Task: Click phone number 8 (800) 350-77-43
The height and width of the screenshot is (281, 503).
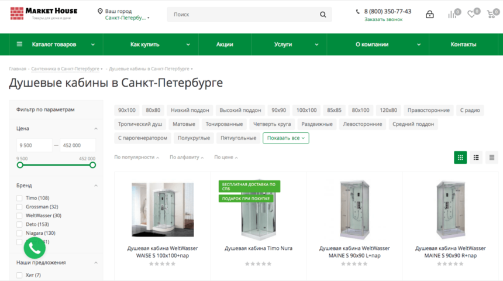Action: [x=388, y=11]
